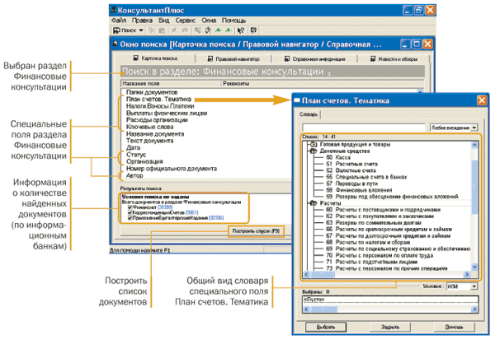The height and width of the screenshot is (344, 500).
Task: Click the last toolbar icon after context help
Action: click(253, 30)
